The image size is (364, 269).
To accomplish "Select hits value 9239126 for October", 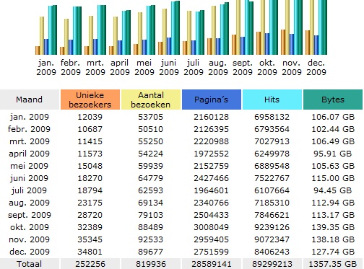I will pyautogui.click(x=272, y=227).
